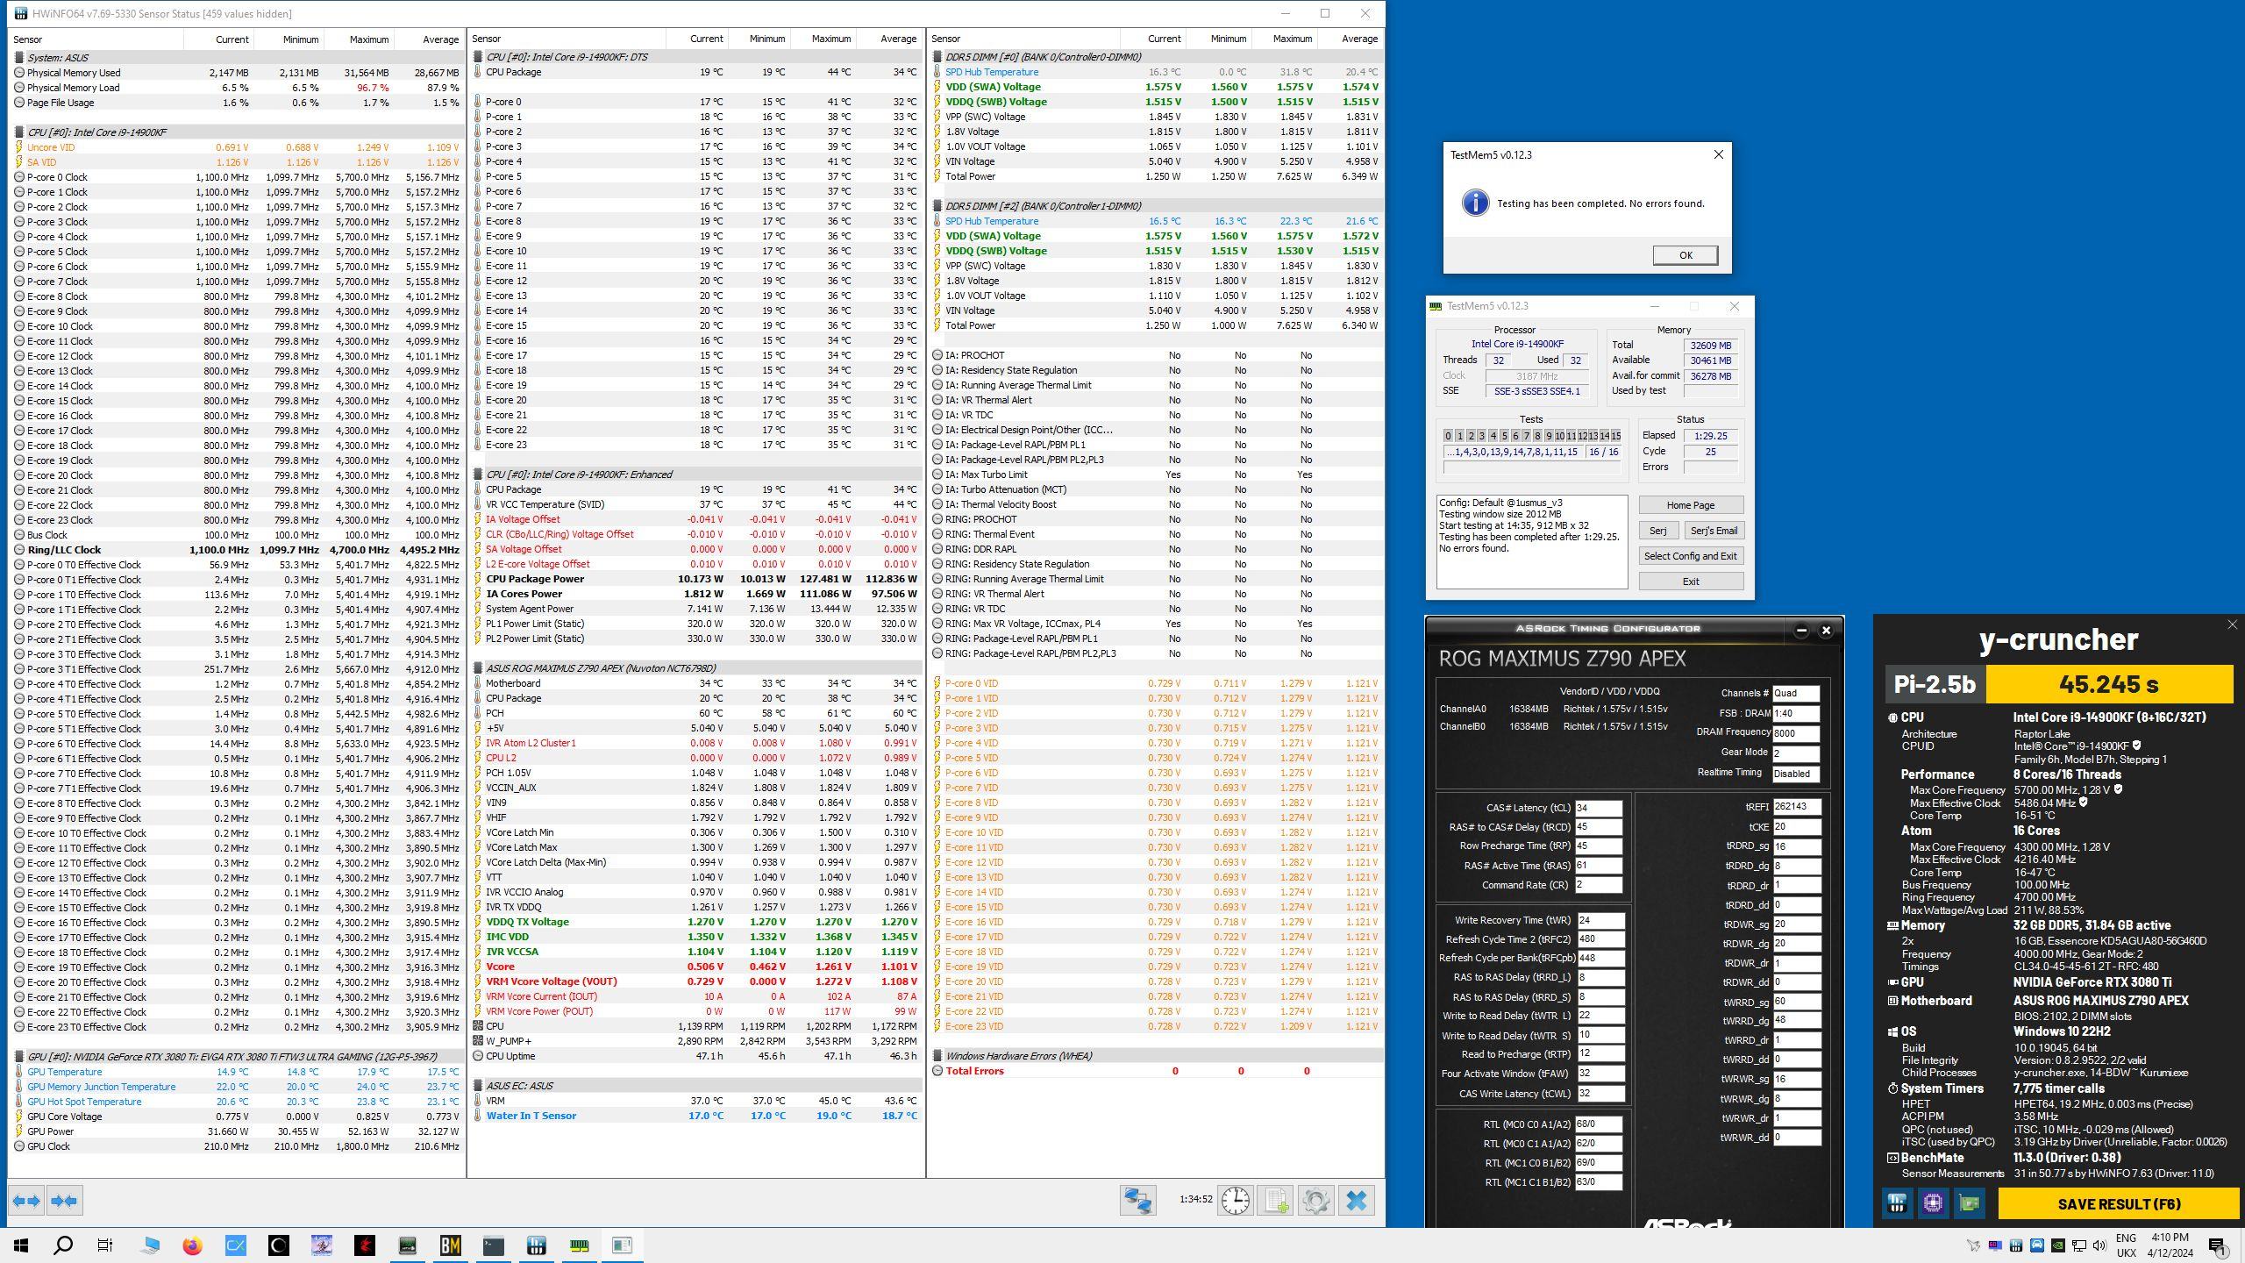Select GPU [#0] RTX 3080 Ti group header

coord(237,1057)
